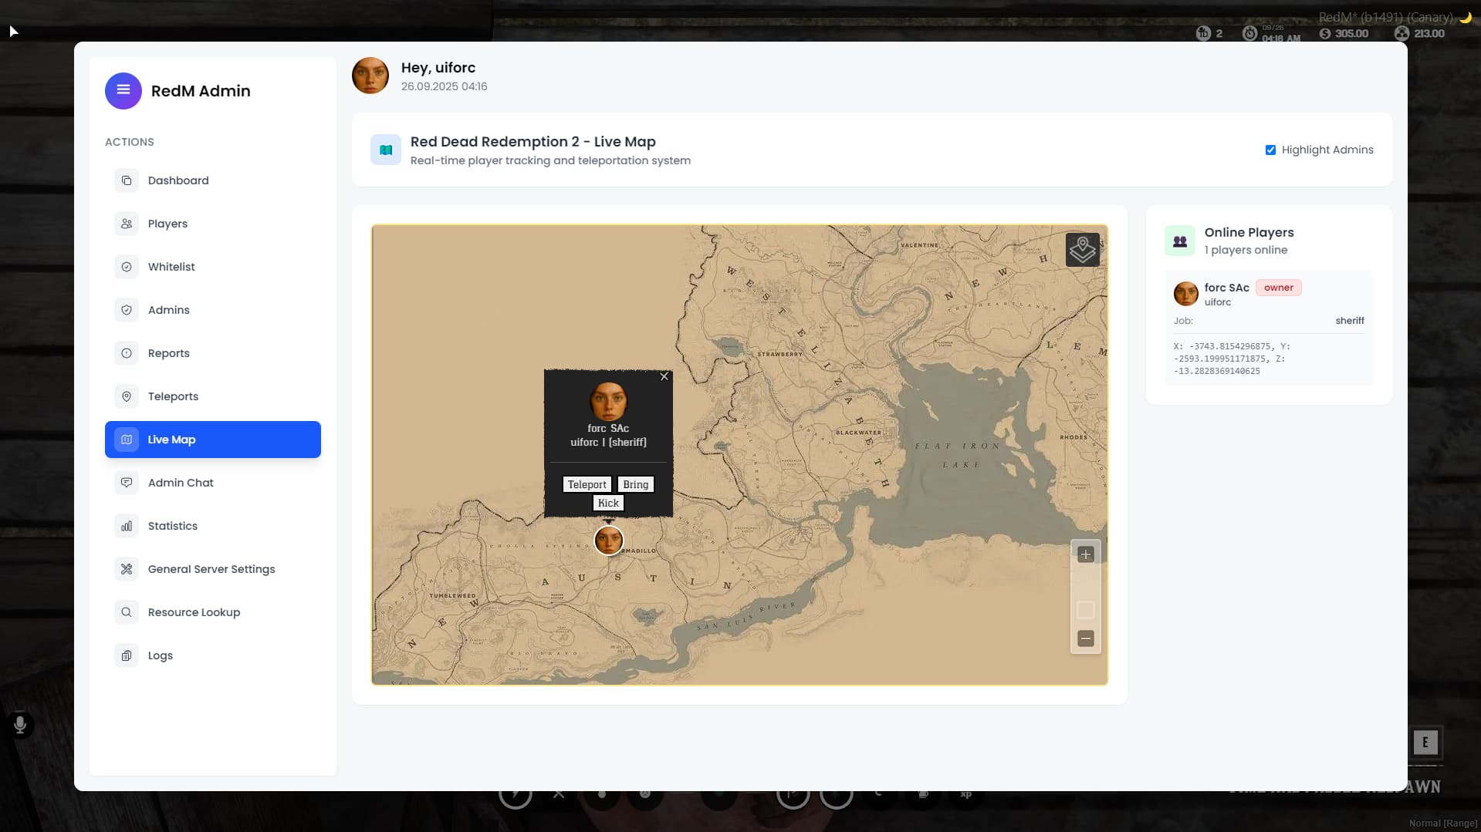
Task: Click the purple RedM Admin menu icon
Action: click(x=123, y=91)
